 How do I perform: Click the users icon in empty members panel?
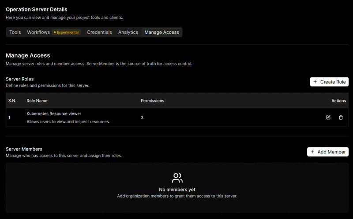click(177, 178)
